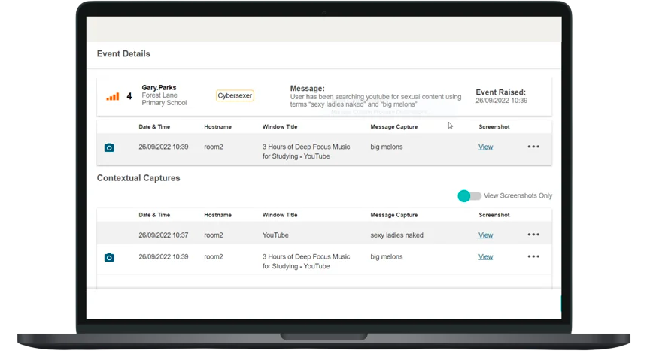Click the camera icon in the Event Details row

coord(109,147)
